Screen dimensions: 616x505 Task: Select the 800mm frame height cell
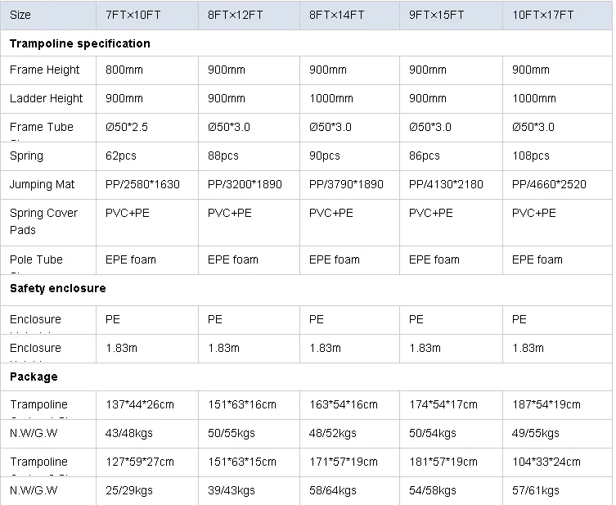[124, 70]
